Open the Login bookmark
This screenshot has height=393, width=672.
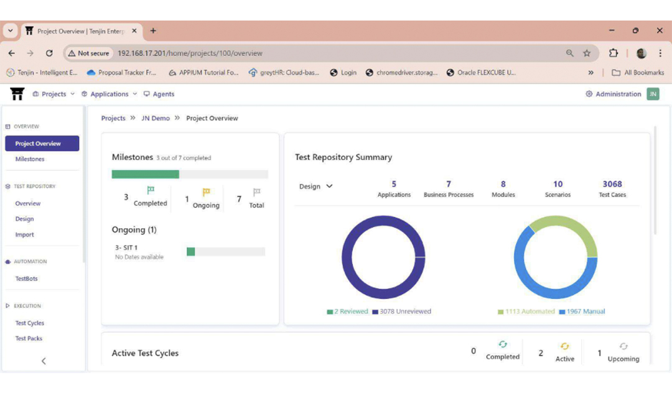click(x=343, y=73)
